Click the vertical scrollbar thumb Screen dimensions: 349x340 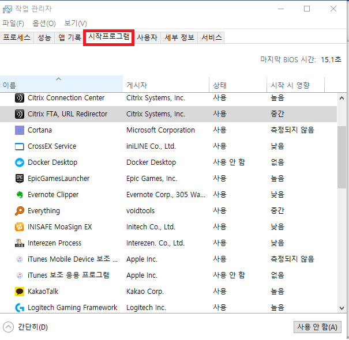(342, 157)
